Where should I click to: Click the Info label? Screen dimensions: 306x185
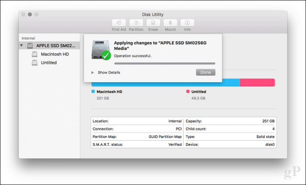pyautogui.click(x=187, y=30)
